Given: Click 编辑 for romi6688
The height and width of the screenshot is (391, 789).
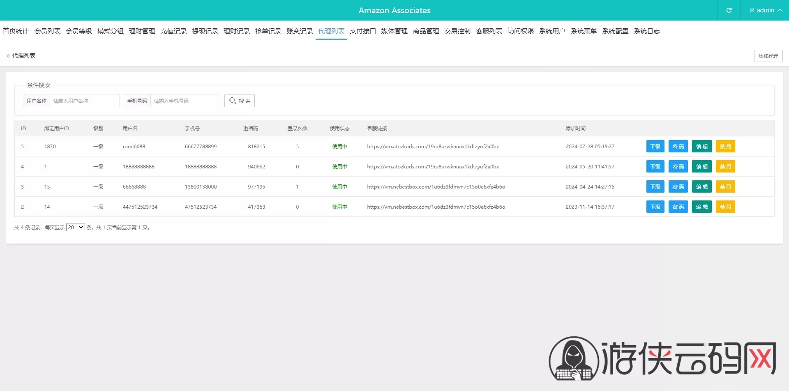Looking at the screenshot, I should coord(701,146).
